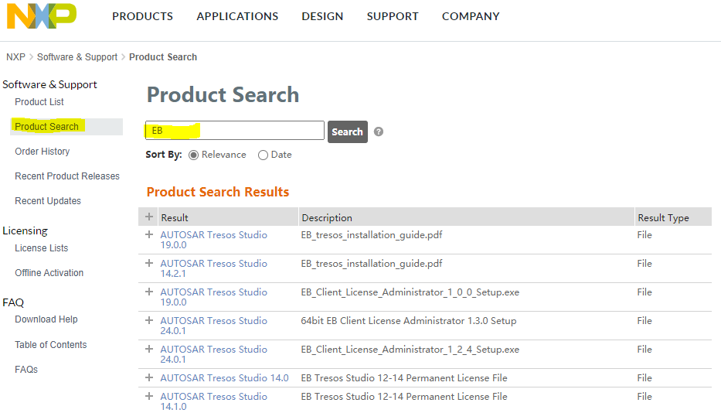Click the NXP logo
The height and width of the screenshot is (413, 721).
42,15
